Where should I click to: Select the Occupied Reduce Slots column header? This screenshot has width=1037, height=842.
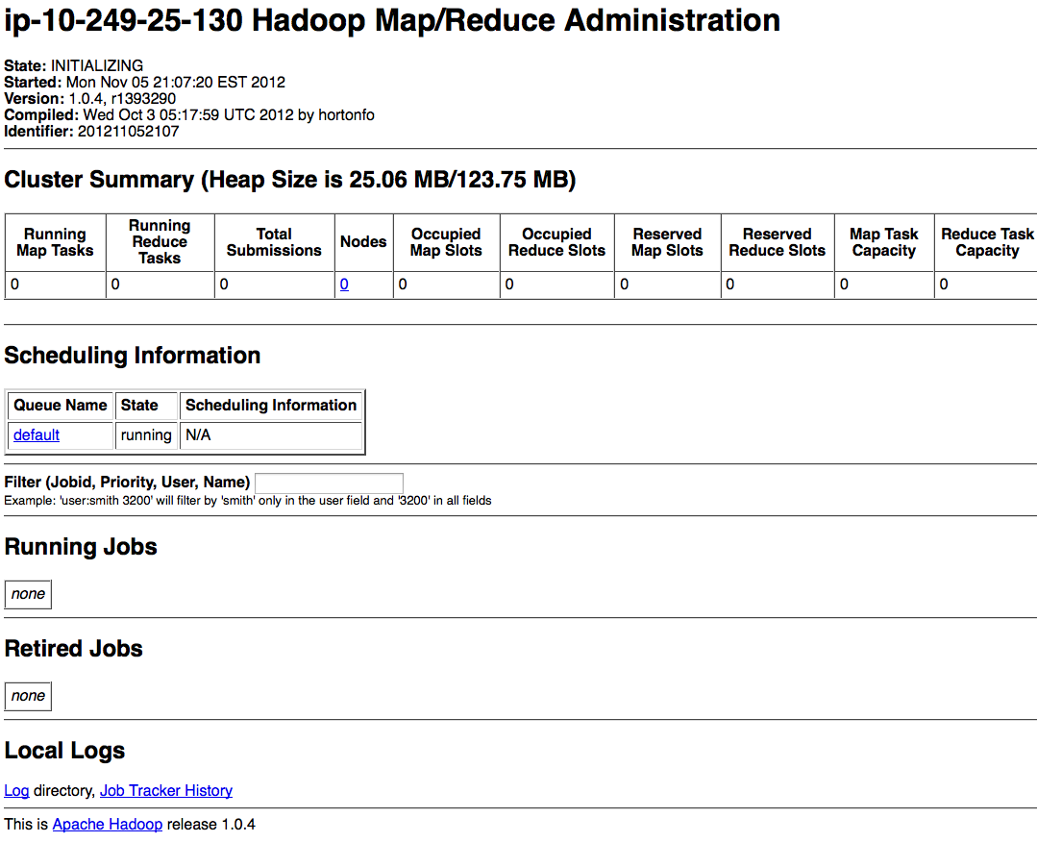click(x=556, y=242)
